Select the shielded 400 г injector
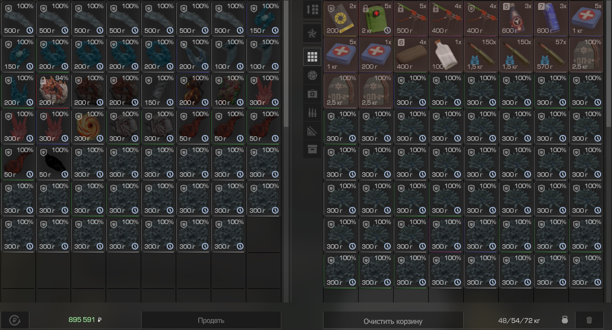The image size is (612, 330). [481, 18]
